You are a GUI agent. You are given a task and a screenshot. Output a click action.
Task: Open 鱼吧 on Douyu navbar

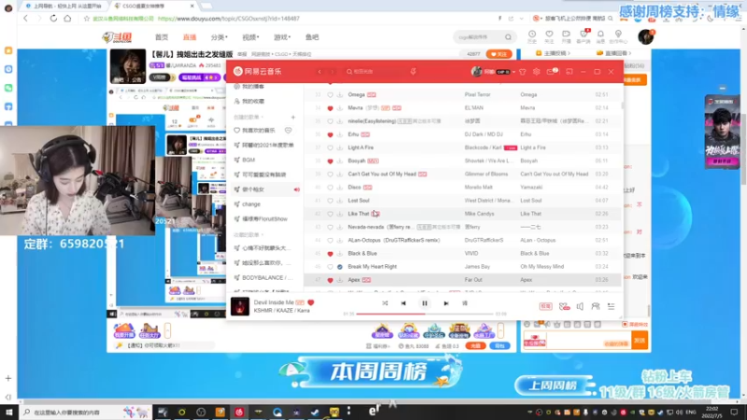[312, 37]
